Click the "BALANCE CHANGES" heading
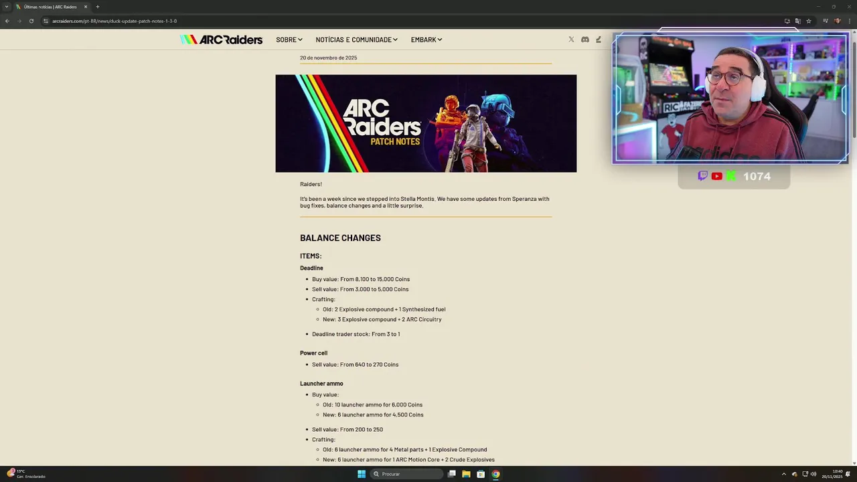 (340, 238)
